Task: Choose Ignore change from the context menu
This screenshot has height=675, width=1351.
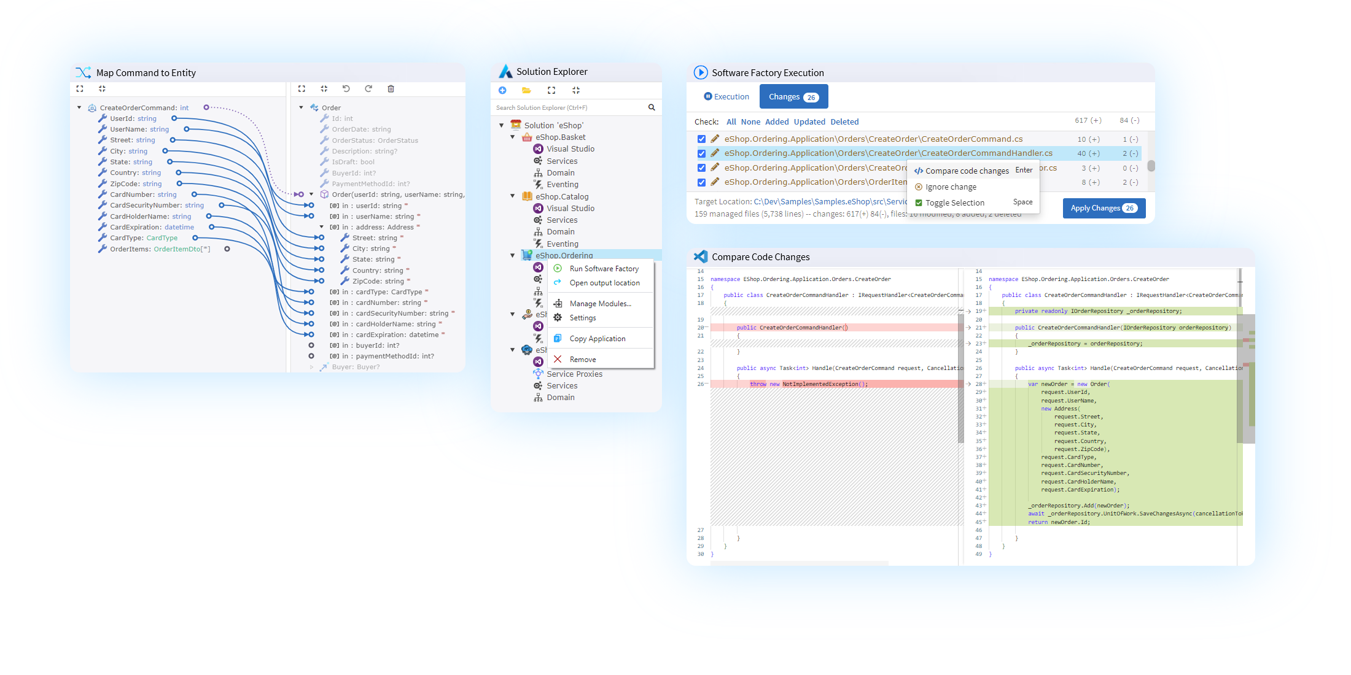Action: tap(951, 187)
